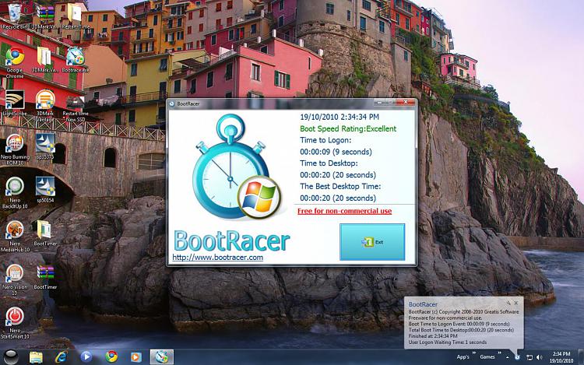This screenshot has width=584, height=365.
Task: Select the 3DMark.Va.. WinRAR archive icon
Action: tap(45, 16)
